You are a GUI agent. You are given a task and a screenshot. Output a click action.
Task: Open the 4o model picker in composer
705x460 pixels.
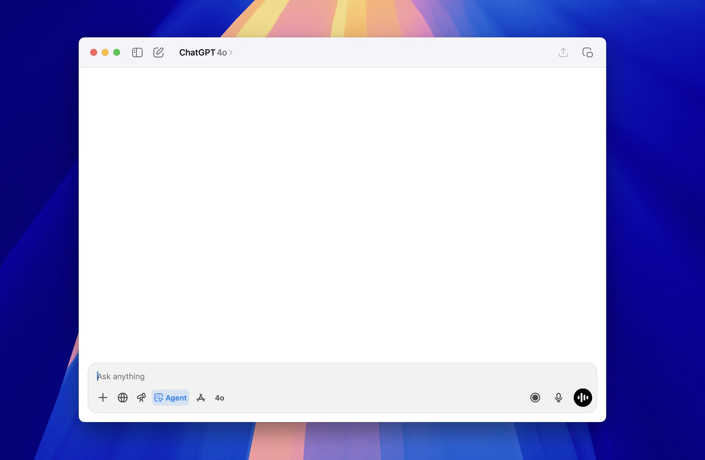pyautogui.click(x=219, y=398)
